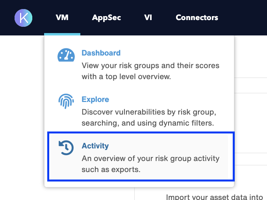
Task: Open the VM menu tab
Action: [x=62, y=18]
